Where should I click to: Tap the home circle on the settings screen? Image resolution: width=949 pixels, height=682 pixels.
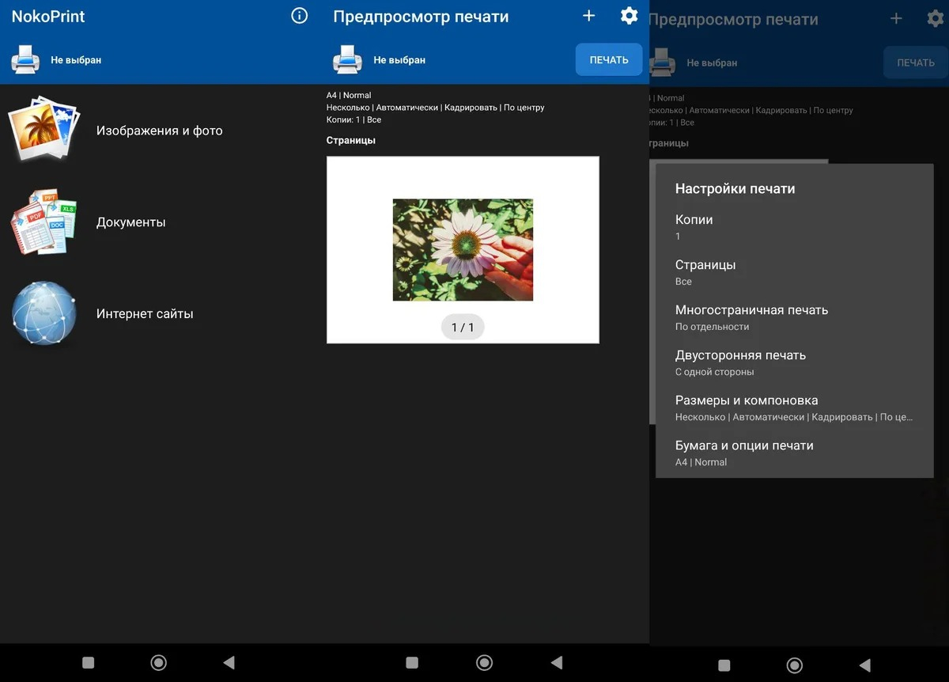795,665
